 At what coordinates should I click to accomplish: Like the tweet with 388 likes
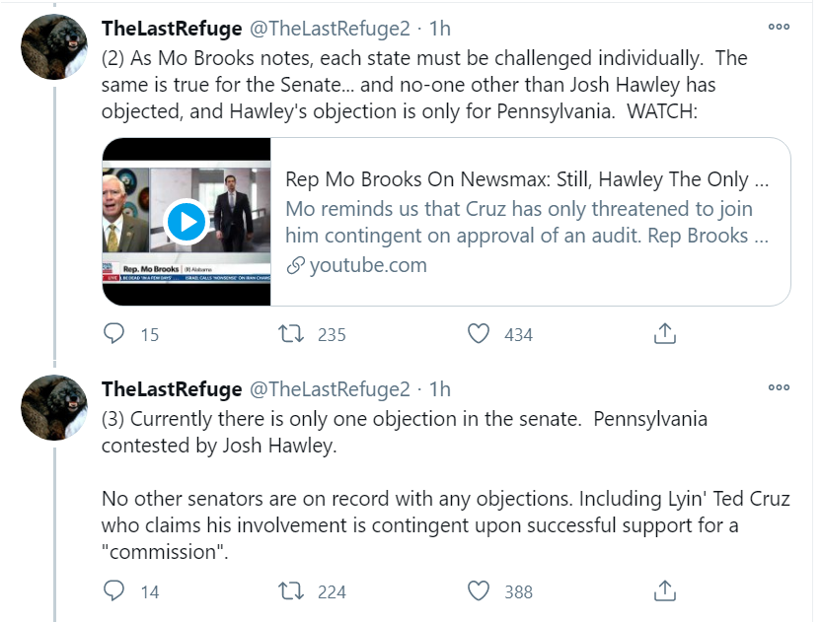pos(479,590)
